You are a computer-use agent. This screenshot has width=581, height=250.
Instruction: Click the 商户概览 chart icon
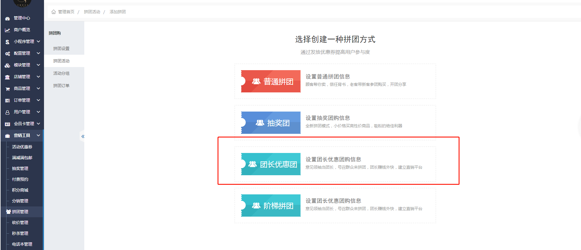point(7,30)
